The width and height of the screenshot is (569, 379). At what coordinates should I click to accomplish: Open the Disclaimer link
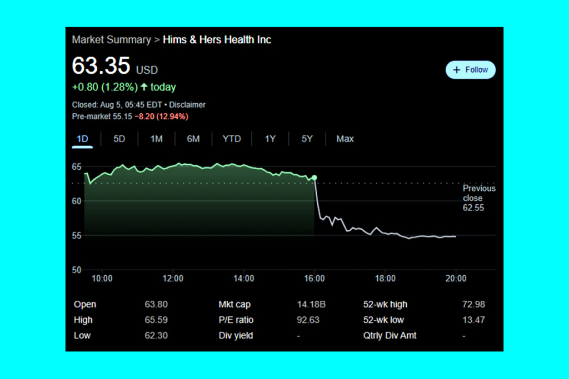(x=187, y=105)
